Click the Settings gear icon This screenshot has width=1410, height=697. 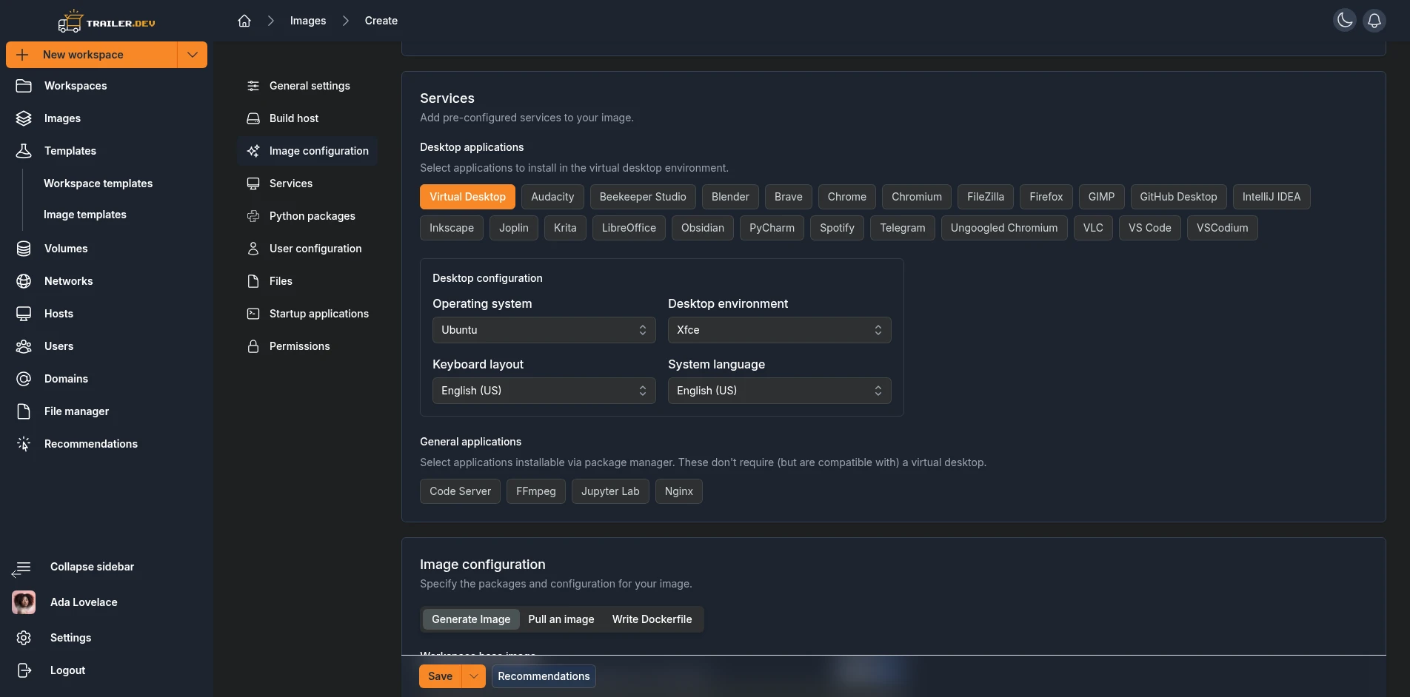[x=24, y=638]
